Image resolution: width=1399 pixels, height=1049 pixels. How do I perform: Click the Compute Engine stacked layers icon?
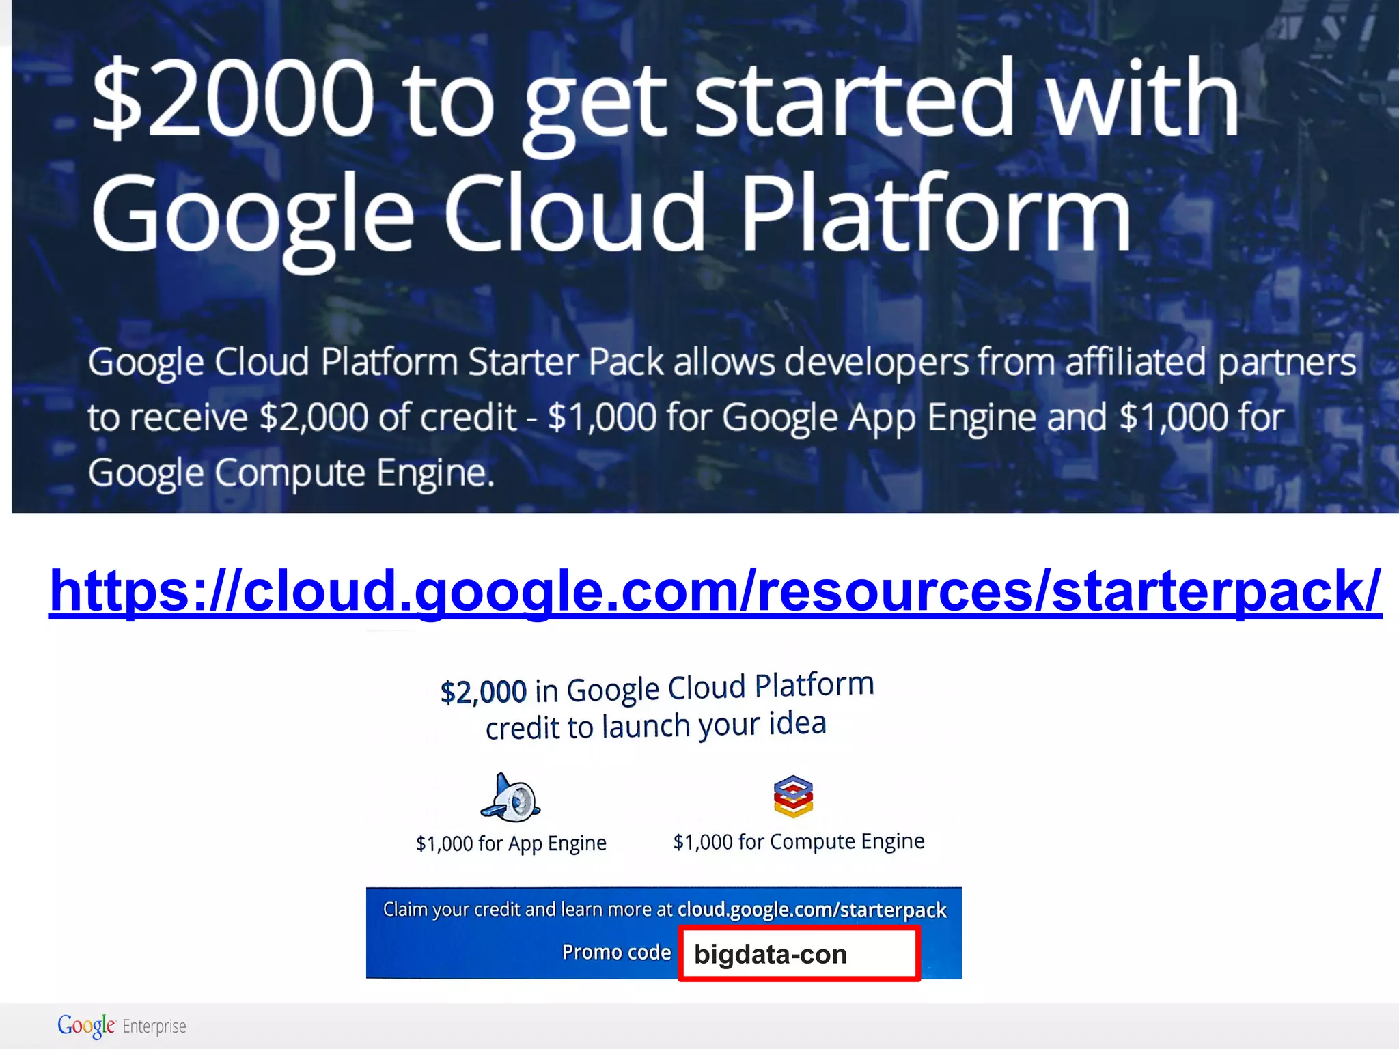793,796
